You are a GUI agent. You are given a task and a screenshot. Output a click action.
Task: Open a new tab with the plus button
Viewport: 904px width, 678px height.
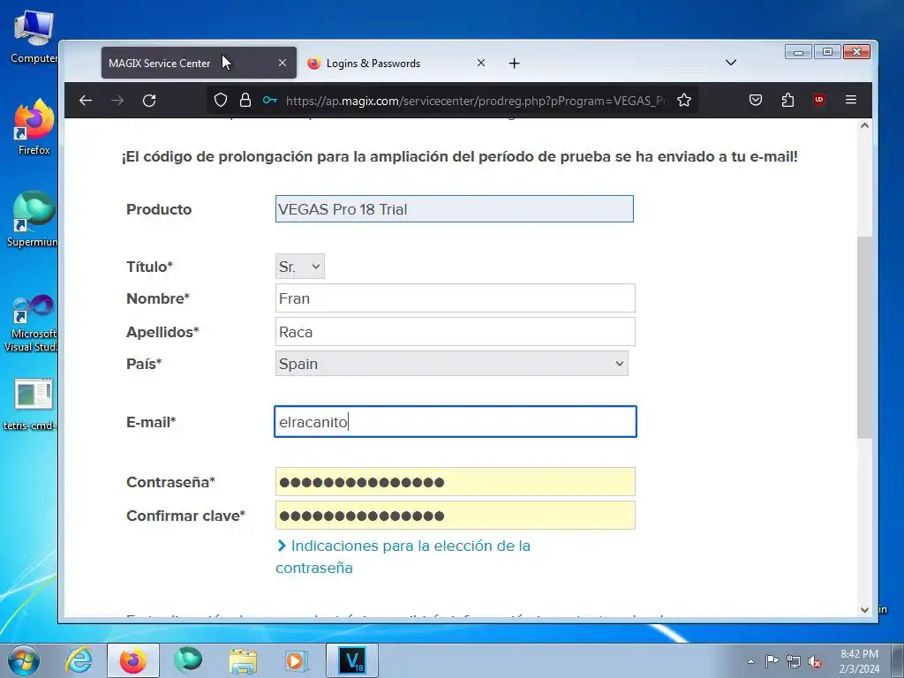click(x=515, y=64)
